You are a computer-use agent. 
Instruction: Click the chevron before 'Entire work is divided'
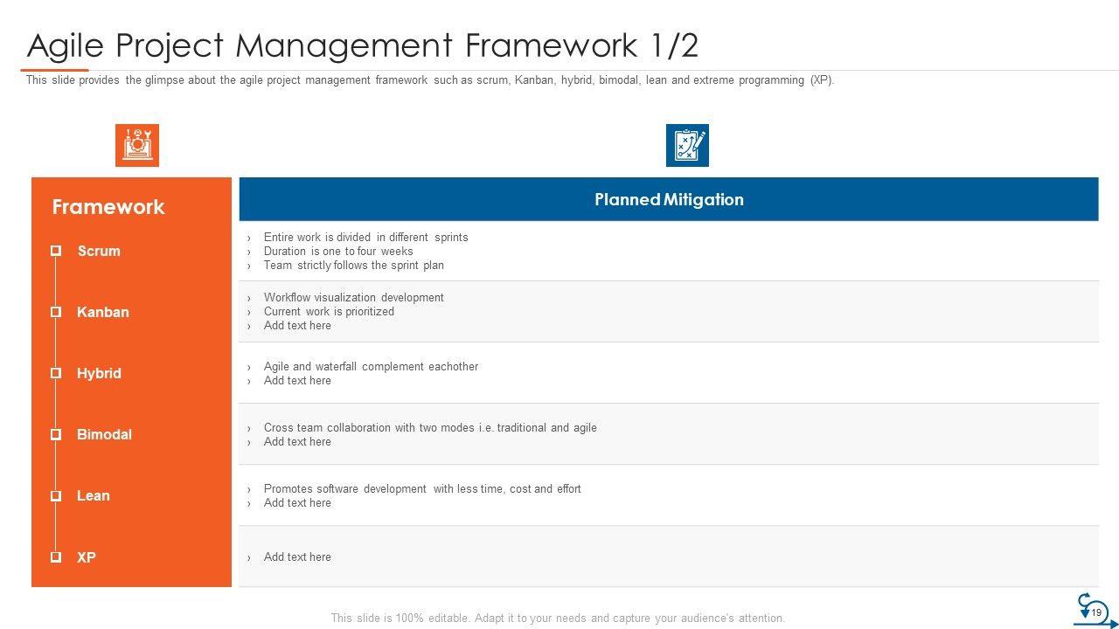coord(249,238)
